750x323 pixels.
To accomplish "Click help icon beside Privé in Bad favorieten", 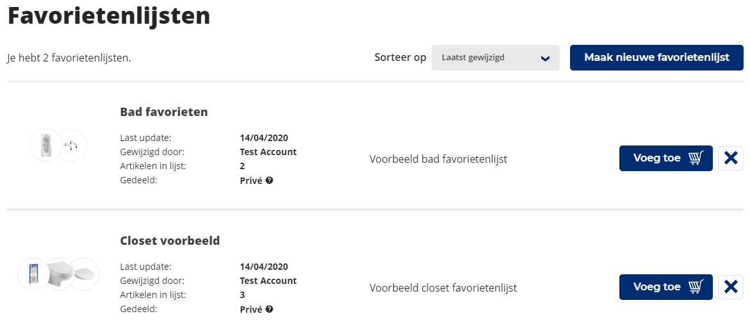I will (x=270, y=181).
